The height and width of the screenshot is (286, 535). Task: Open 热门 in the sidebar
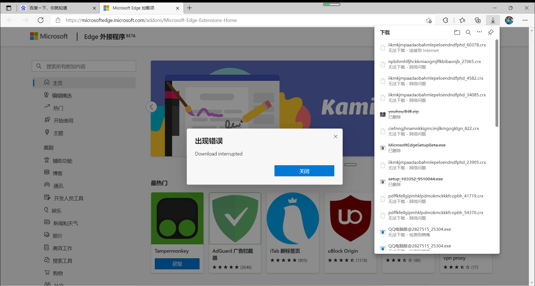(54, 108)
